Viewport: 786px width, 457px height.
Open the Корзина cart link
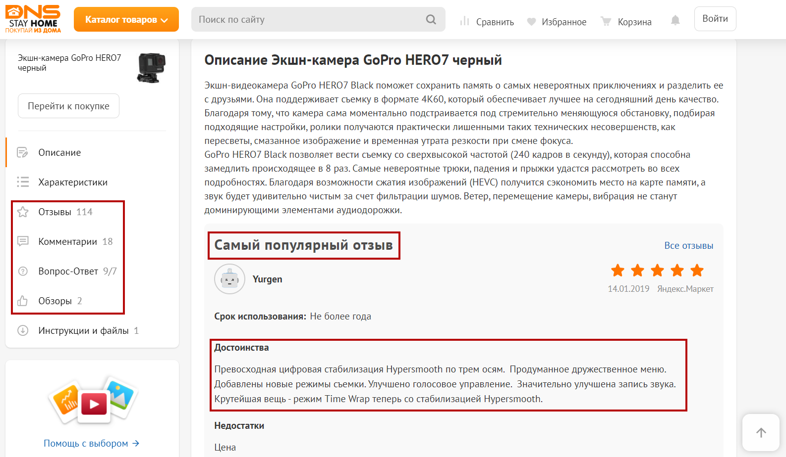point(634,22)
